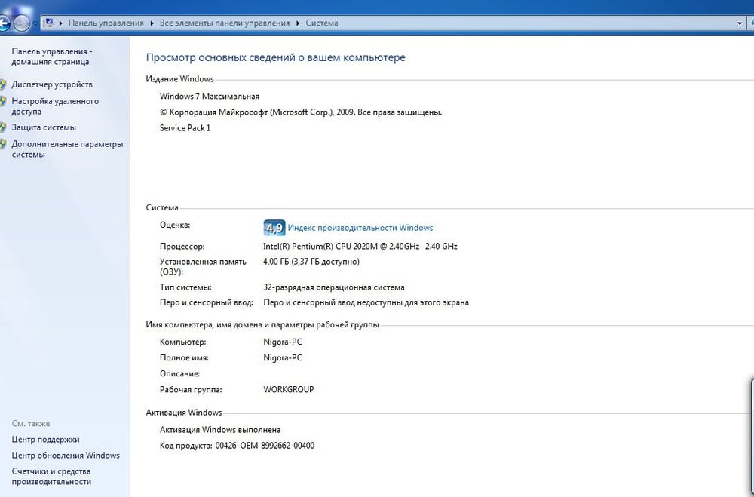The height and width of the screenshot is (497, 754).
Task: Click the Nigora-PC value next to Полное имя
Action: tap(283, 358)
